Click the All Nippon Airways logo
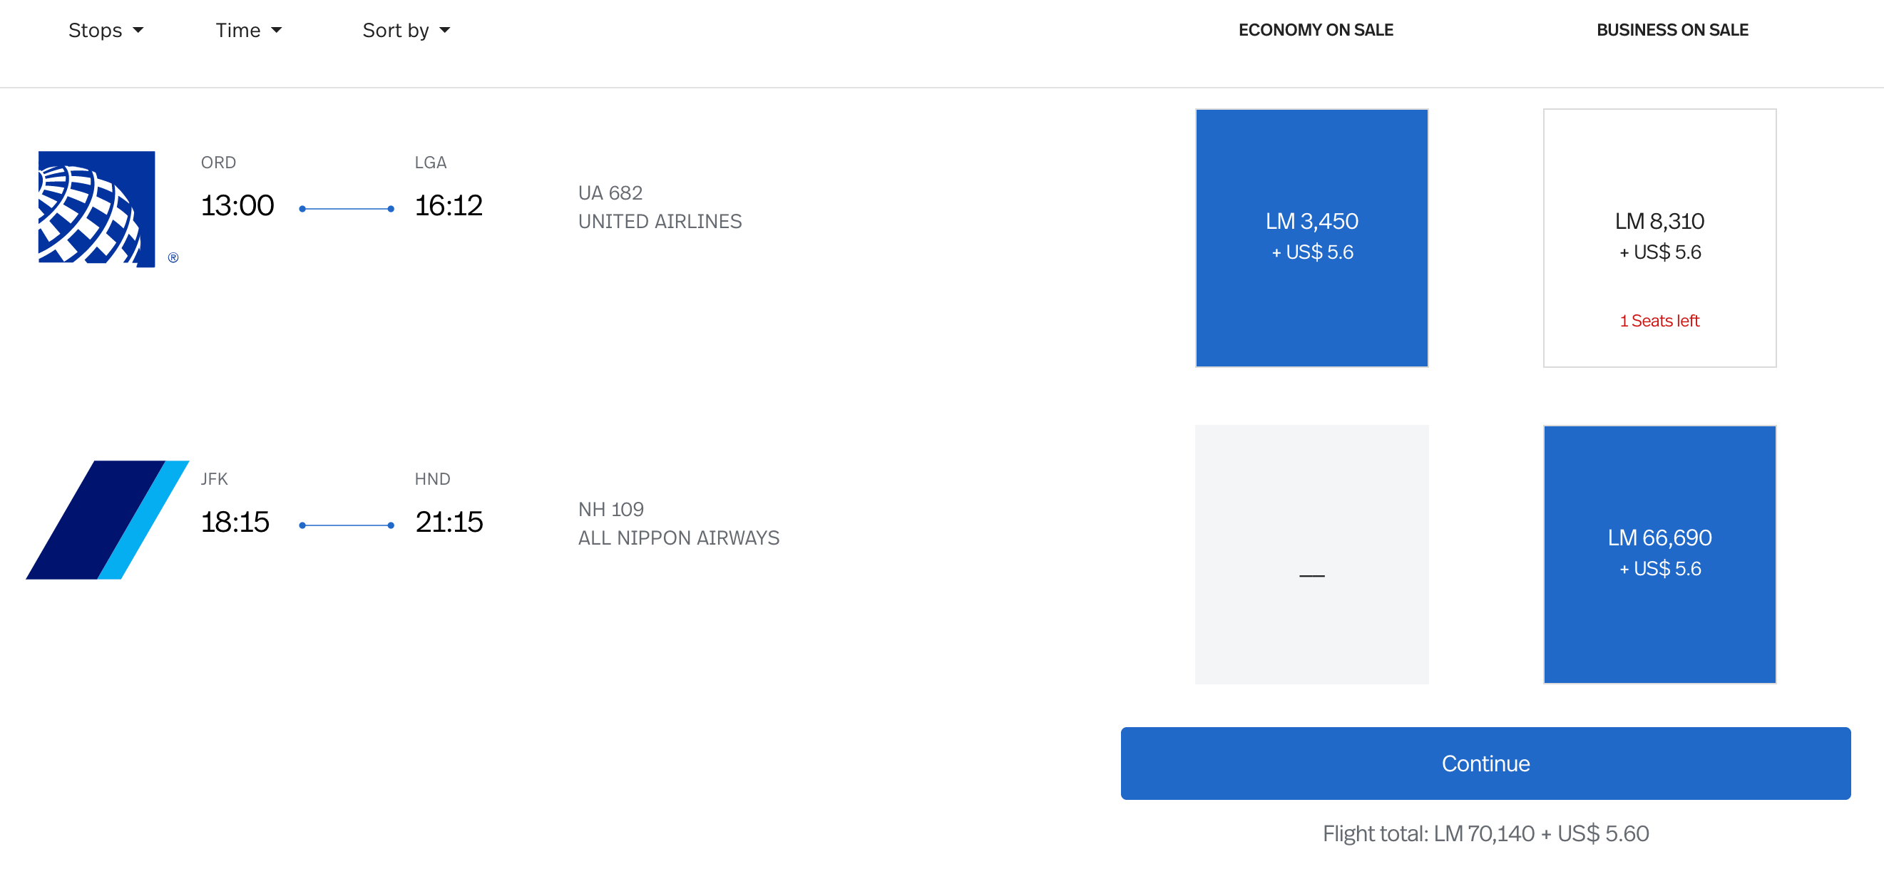 [x=108, y=520]
